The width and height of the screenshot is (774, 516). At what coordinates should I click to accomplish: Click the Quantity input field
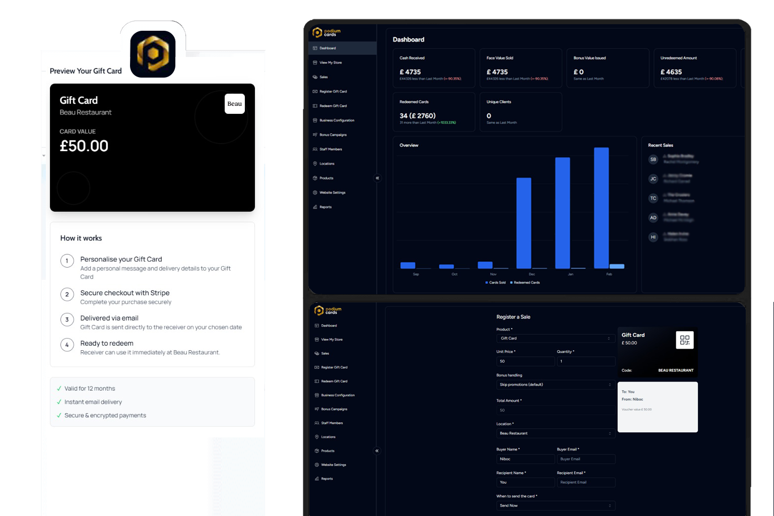tap(586, 361)
